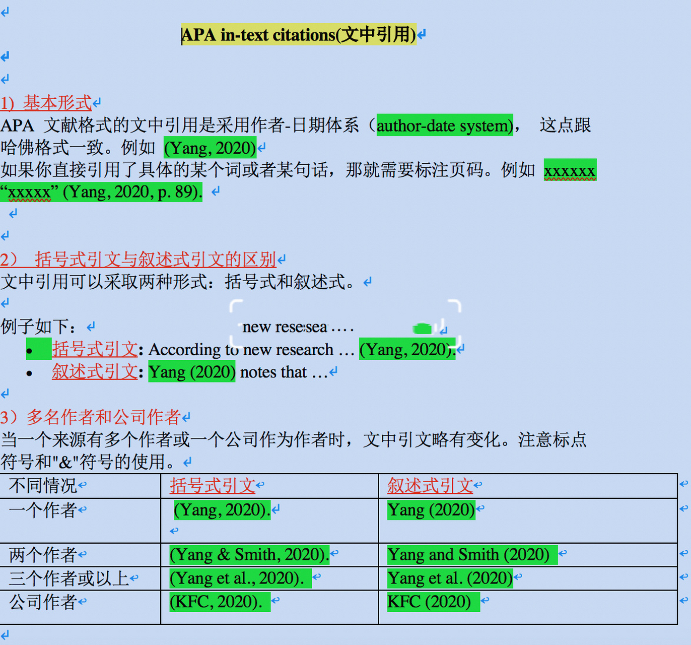Click table cell "Yang et al. (2020)"
Image resolution: width=691 pixels, height=645 pixels.
click(450, 578)
